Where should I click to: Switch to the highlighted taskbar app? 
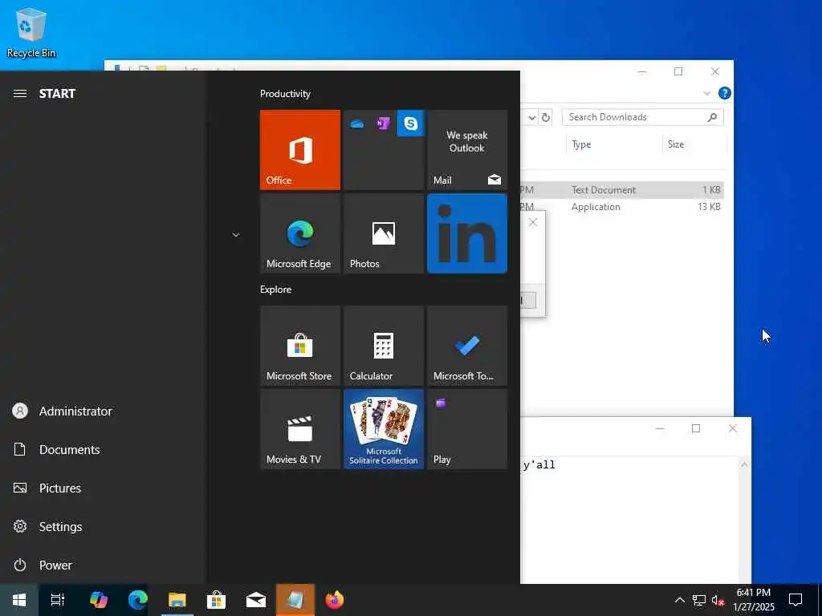295,600
